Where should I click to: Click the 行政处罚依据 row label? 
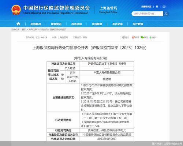point(63,120)
